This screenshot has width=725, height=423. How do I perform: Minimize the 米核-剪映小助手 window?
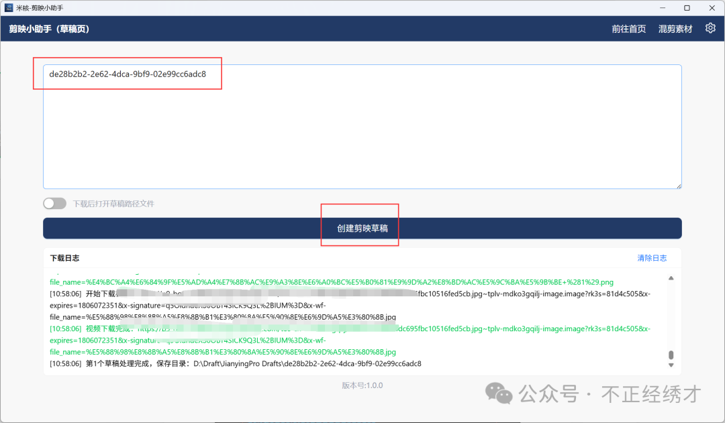tap(656, 7)
